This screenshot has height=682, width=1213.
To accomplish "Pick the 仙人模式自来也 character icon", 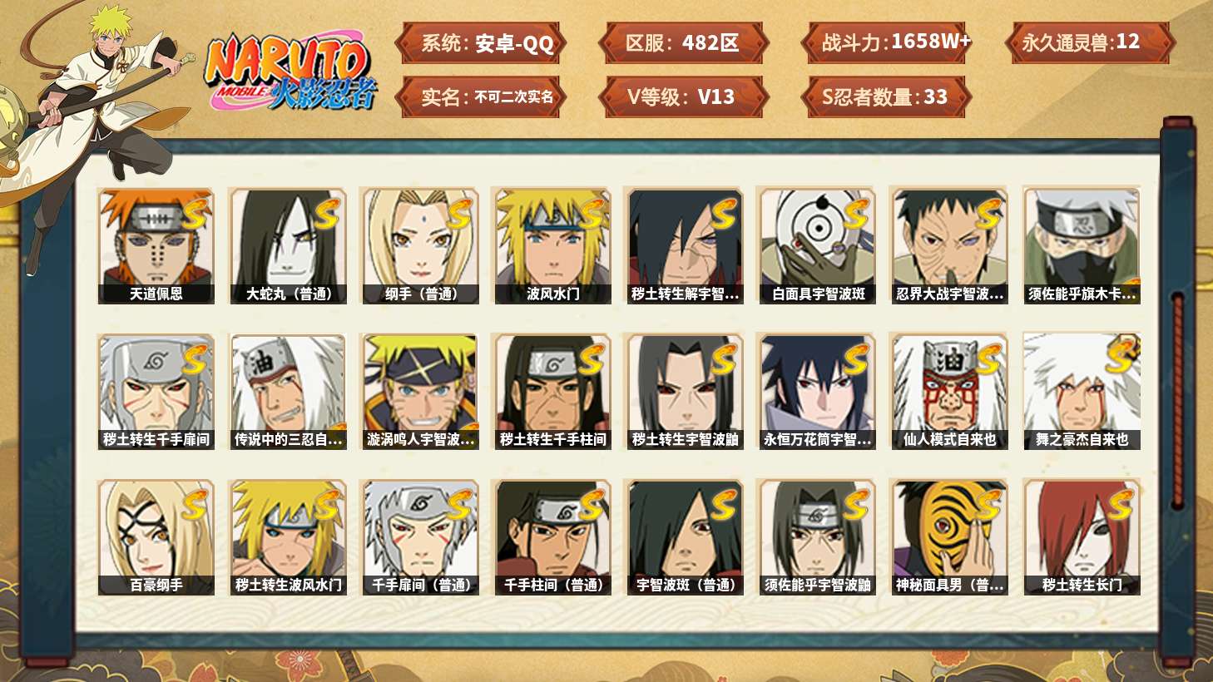I will click(949, 392).
